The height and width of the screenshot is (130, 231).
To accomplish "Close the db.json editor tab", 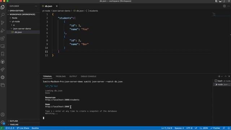I will tap(57, 6).
